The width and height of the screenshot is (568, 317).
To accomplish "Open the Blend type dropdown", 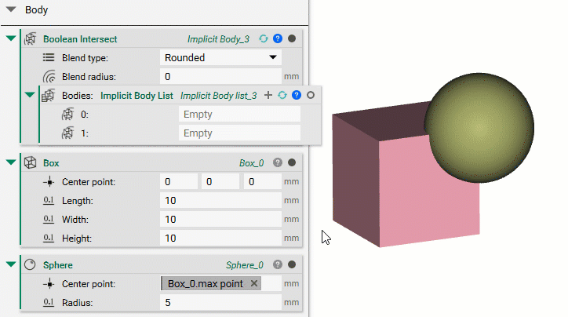I will 220,57.
